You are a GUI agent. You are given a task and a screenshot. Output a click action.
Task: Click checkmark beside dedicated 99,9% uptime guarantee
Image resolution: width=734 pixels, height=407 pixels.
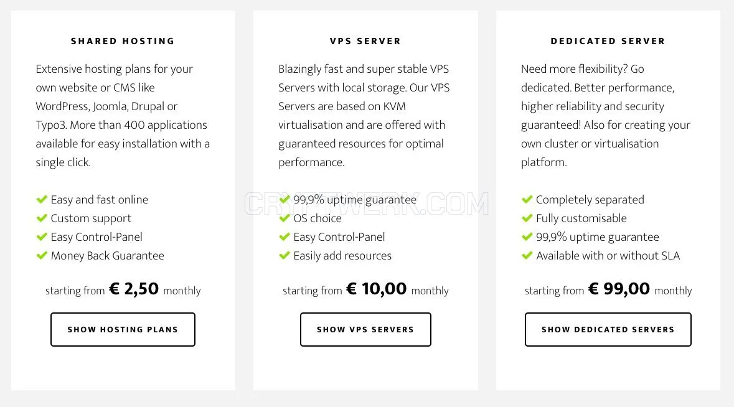click(527, 237)
